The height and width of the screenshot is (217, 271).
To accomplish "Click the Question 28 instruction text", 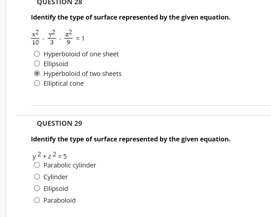I will point(131,17).
